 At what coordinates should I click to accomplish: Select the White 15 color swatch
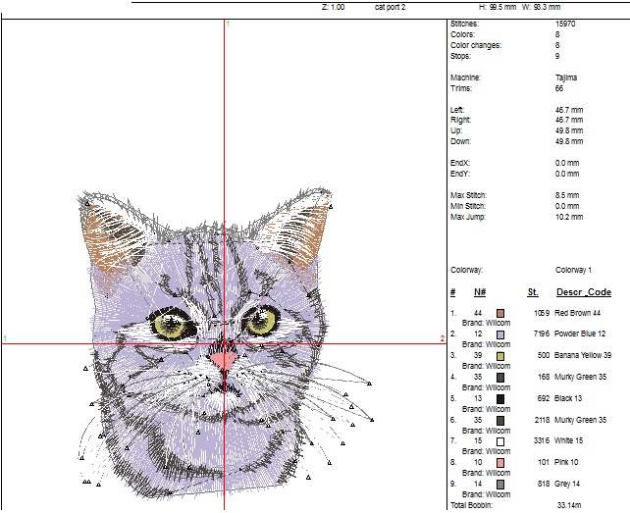pyautogui.click(x=500, y=441)
